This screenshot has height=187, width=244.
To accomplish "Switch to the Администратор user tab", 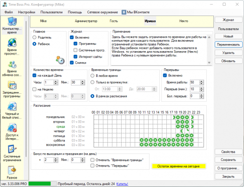I will [86, 21].
